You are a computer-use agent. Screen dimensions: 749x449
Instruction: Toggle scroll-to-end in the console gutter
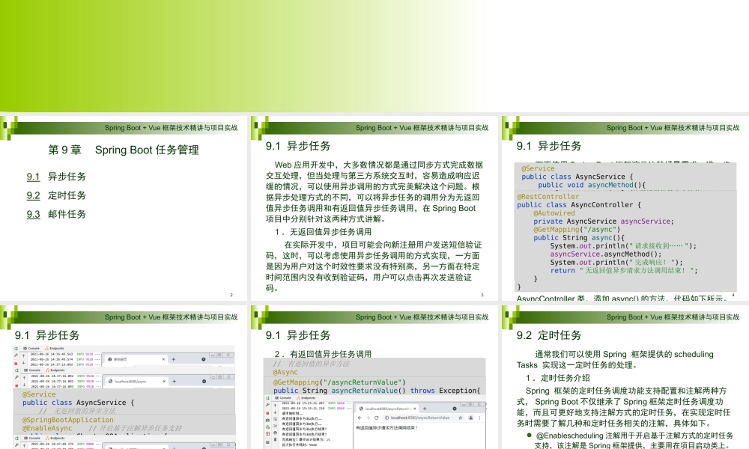275,426
